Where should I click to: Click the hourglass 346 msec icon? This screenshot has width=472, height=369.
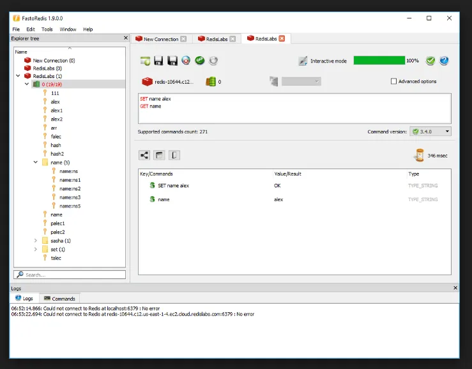point(420,155)
